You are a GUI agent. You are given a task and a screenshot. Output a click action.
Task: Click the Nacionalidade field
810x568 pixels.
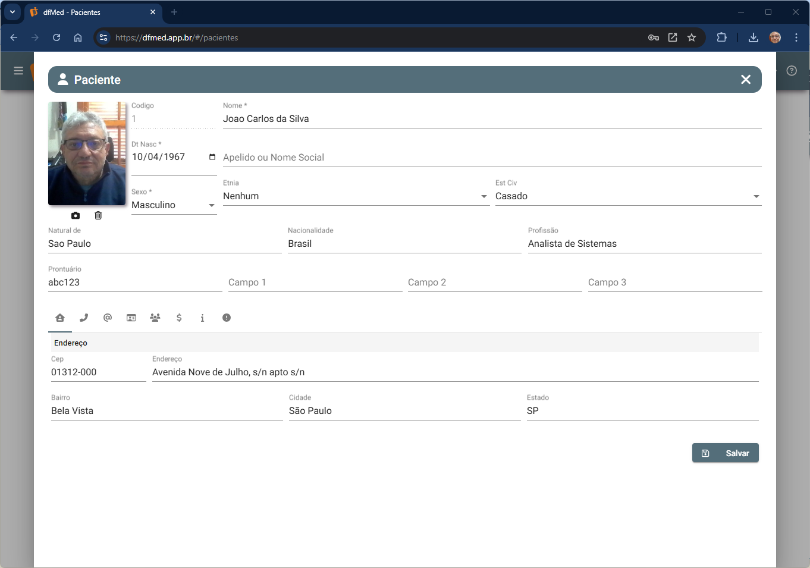coord(404,244)
